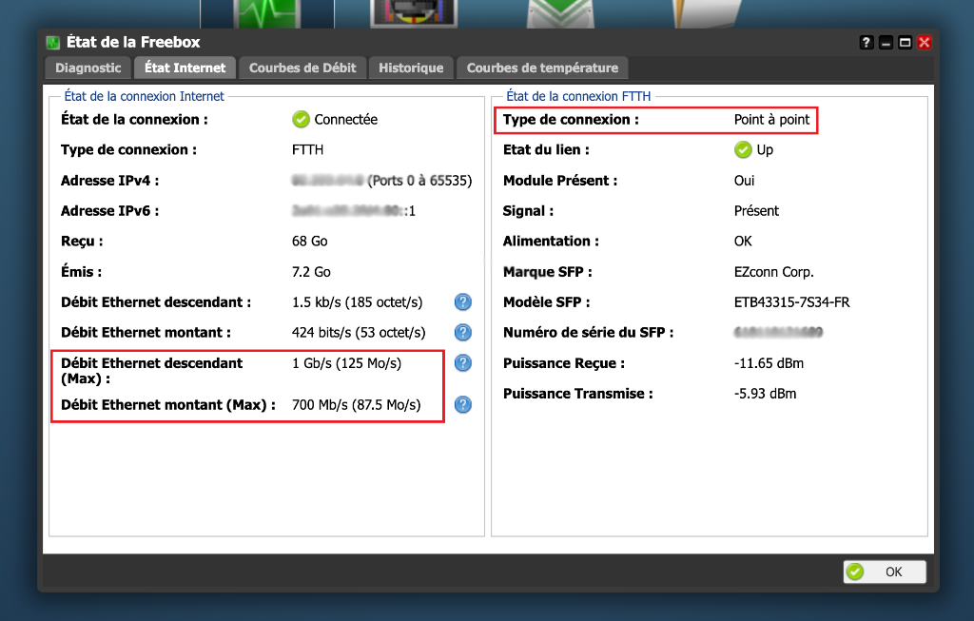Maximize the État de la Freebox window
Screen dimensions: 974x621
(x=905, y=43)
